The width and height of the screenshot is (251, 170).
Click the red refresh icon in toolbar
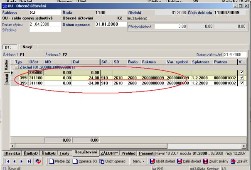pyautogui.click(x=38, y=161)
